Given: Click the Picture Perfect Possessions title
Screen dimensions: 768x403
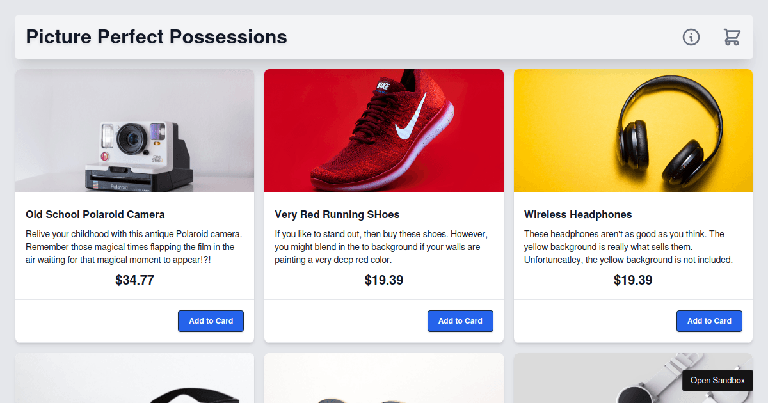Looking at the screenshot, I should point(157,37).
